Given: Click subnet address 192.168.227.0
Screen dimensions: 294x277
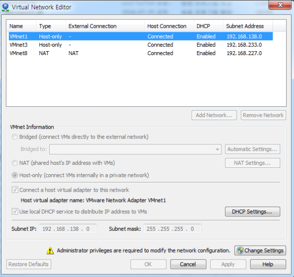Looking at the screenshot, I should pyautogui.click(x=244, y=53).
